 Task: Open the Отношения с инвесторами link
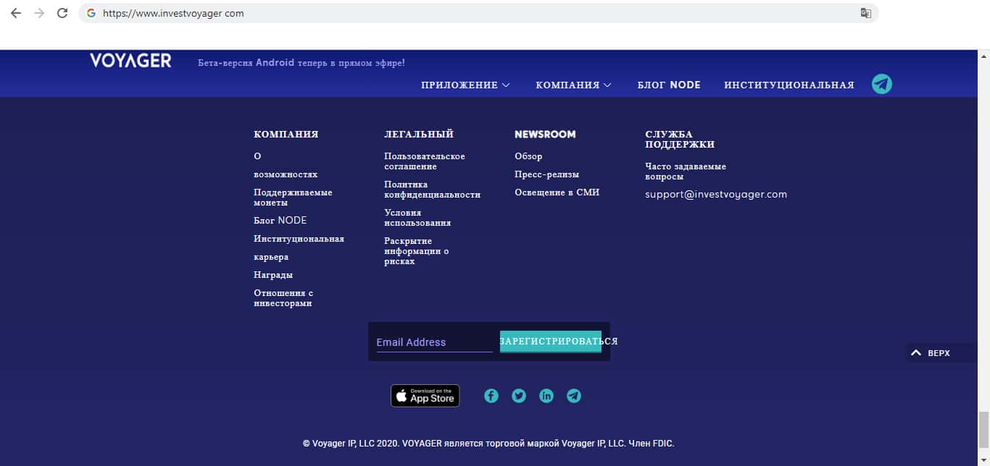(x=283, y=298)
